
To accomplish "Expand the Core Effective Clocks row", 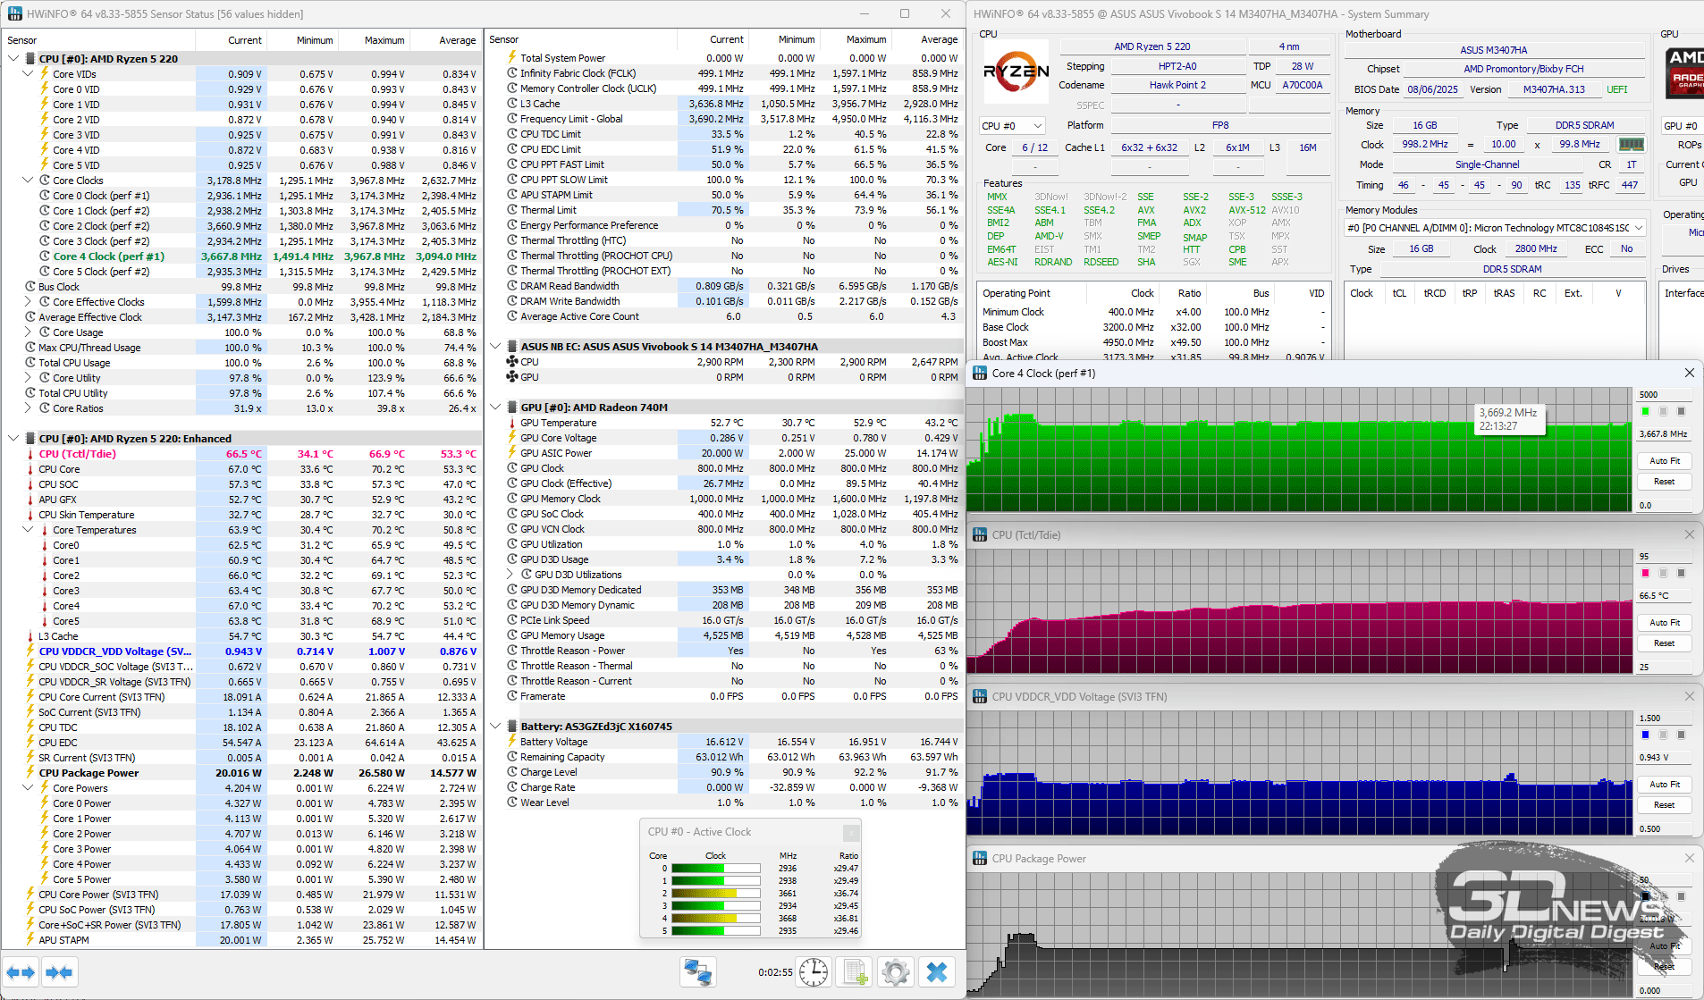I will [x=28, y=302].
